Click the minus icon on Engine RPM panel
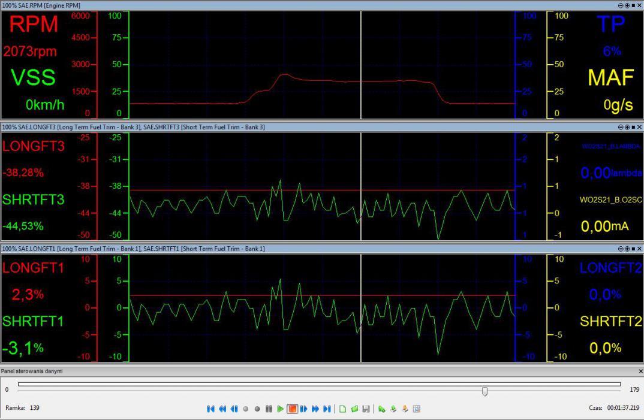 click(621, 5)
